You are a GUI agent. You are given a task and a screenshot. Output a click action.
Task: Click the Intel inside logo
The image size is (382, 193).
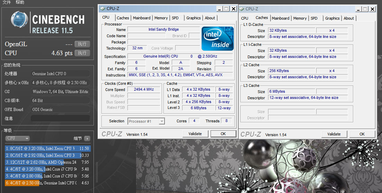[217, 38]
